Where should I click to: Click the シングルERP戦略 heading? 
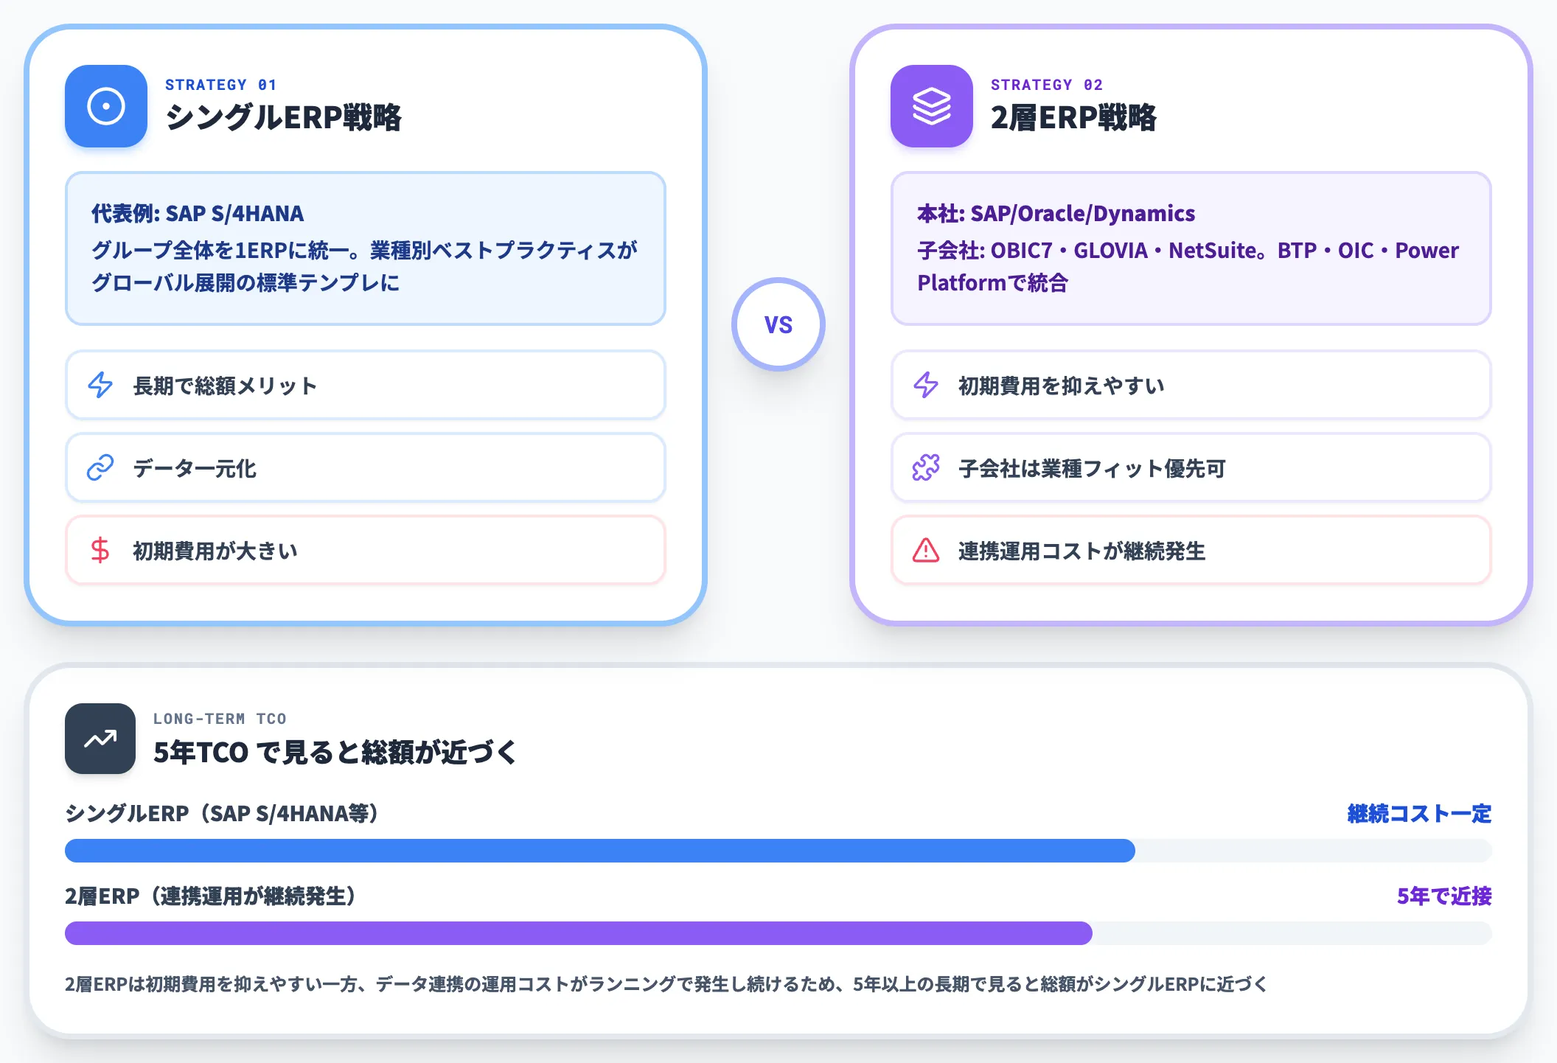283,117
